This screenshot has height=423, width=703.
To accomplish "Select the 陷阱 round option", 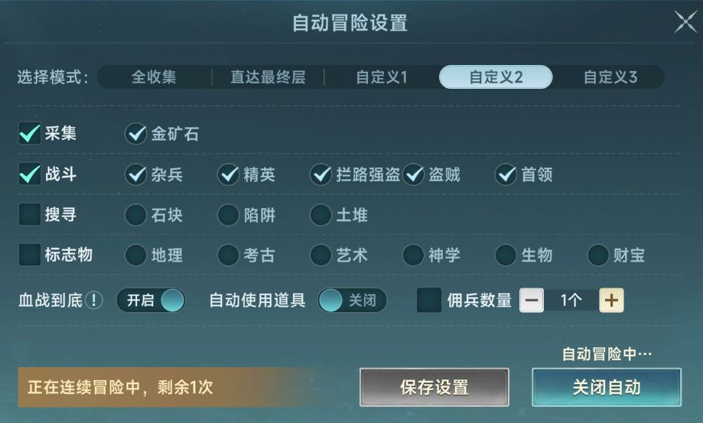I will (x=228, y=216).
